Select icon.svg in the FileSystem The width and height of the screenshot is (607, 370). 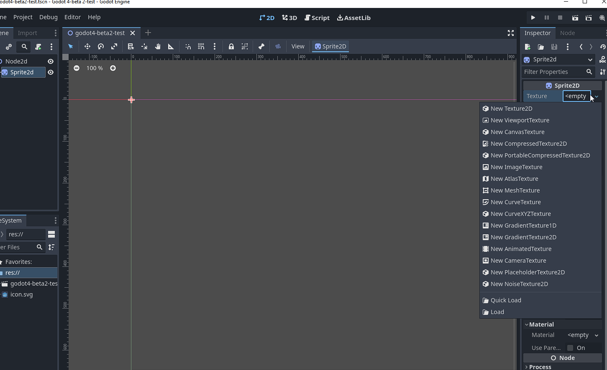click(22, 294)
